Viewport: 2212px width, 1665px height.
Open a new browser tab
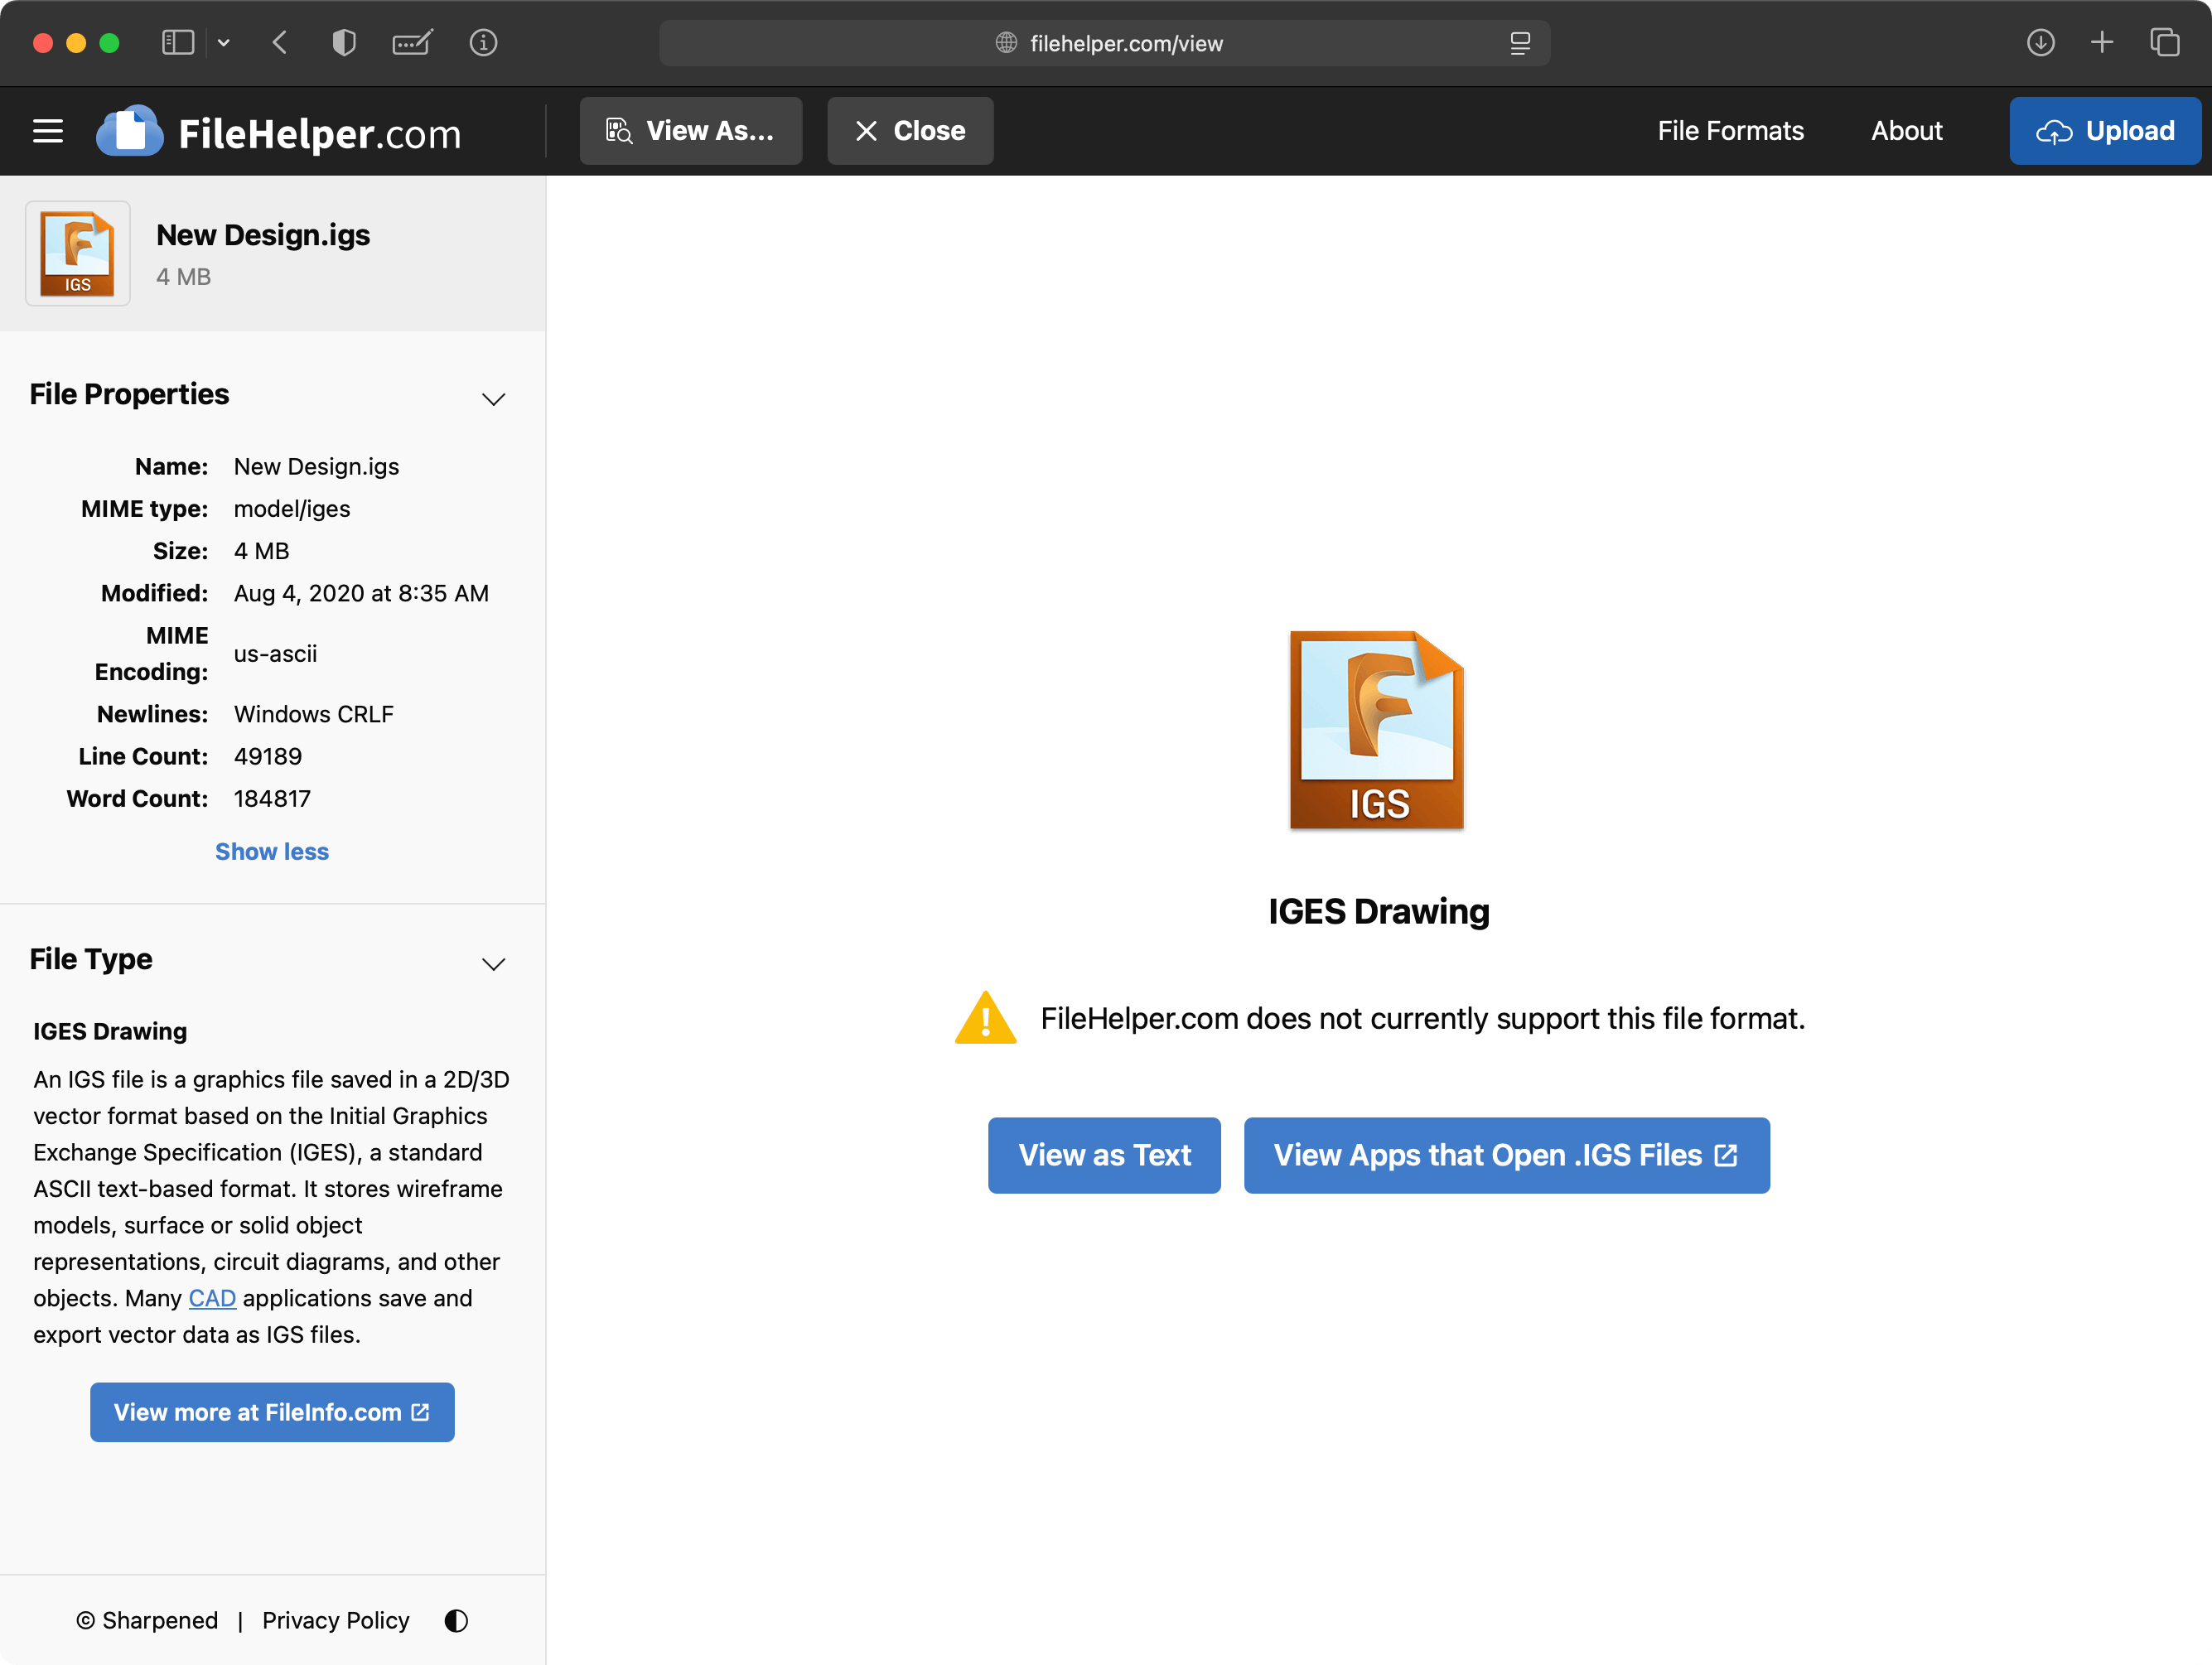[2102, 43]
